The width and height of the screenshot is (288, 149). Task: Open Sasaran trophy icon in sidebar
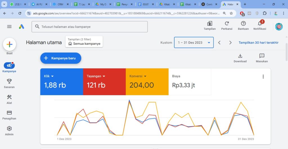[x=9, y=82]
